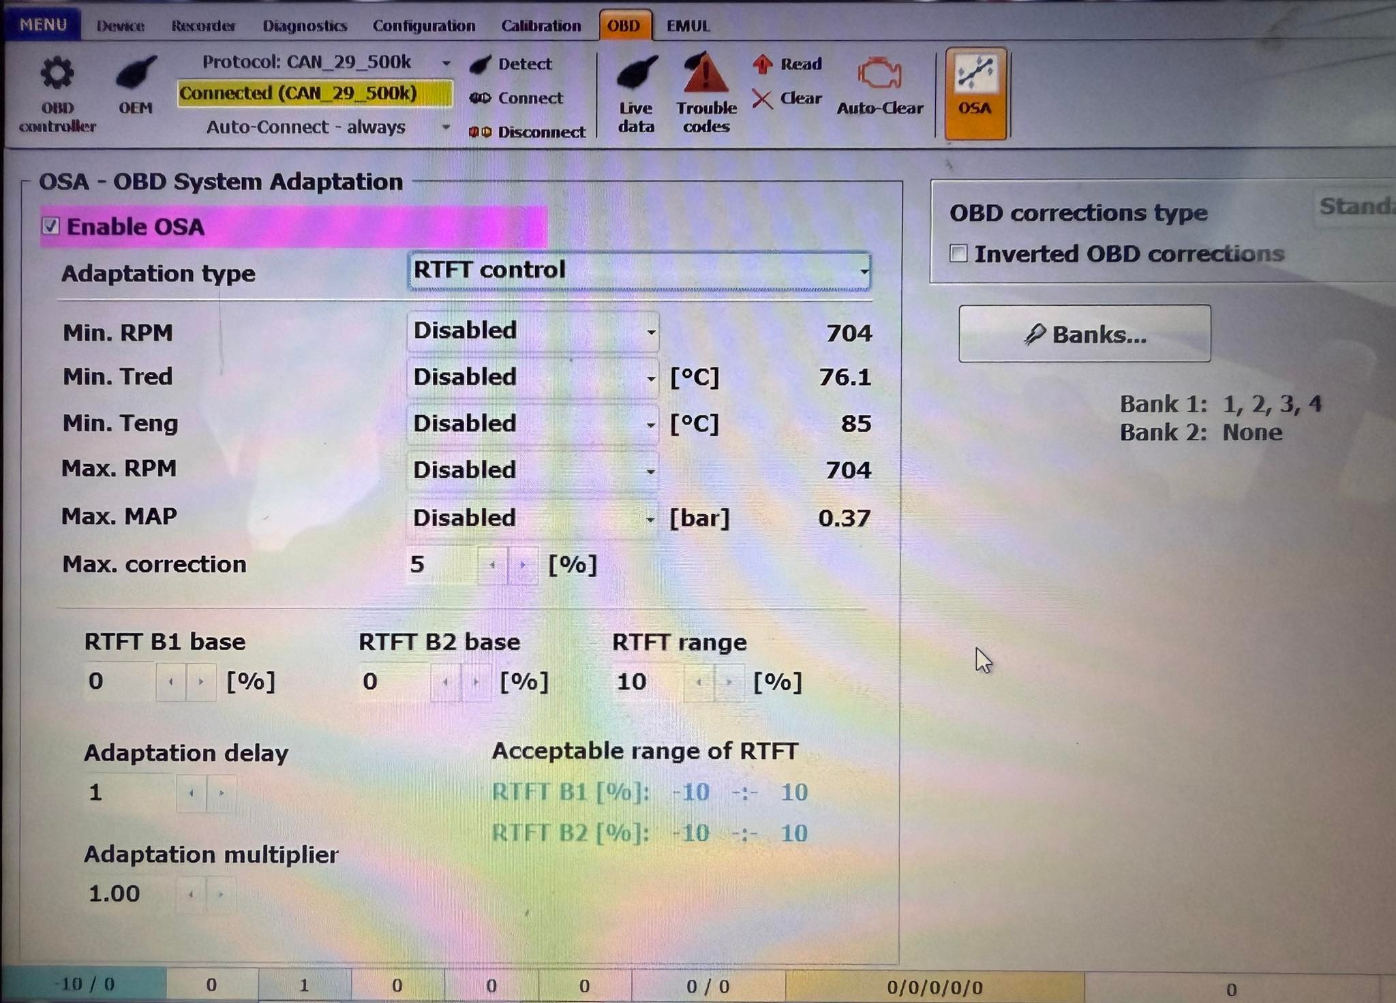
Task: Select the OSA toolbar icon
Action: tap(975, 93)
